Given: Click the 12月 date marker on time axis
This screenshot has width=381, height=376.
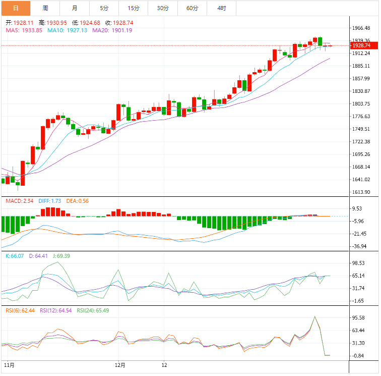Looking at the screenshot, I should tap(120, 364).
